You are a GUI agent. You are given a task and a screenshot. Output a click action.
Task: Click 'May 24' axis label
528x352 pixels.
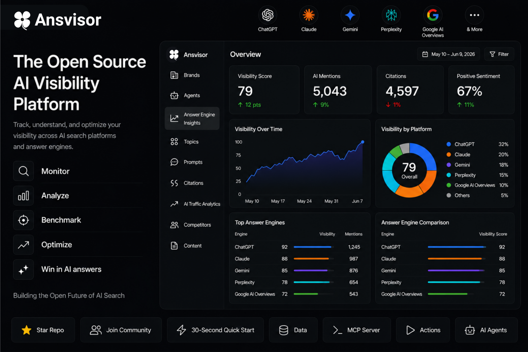[x=304, y=201]
